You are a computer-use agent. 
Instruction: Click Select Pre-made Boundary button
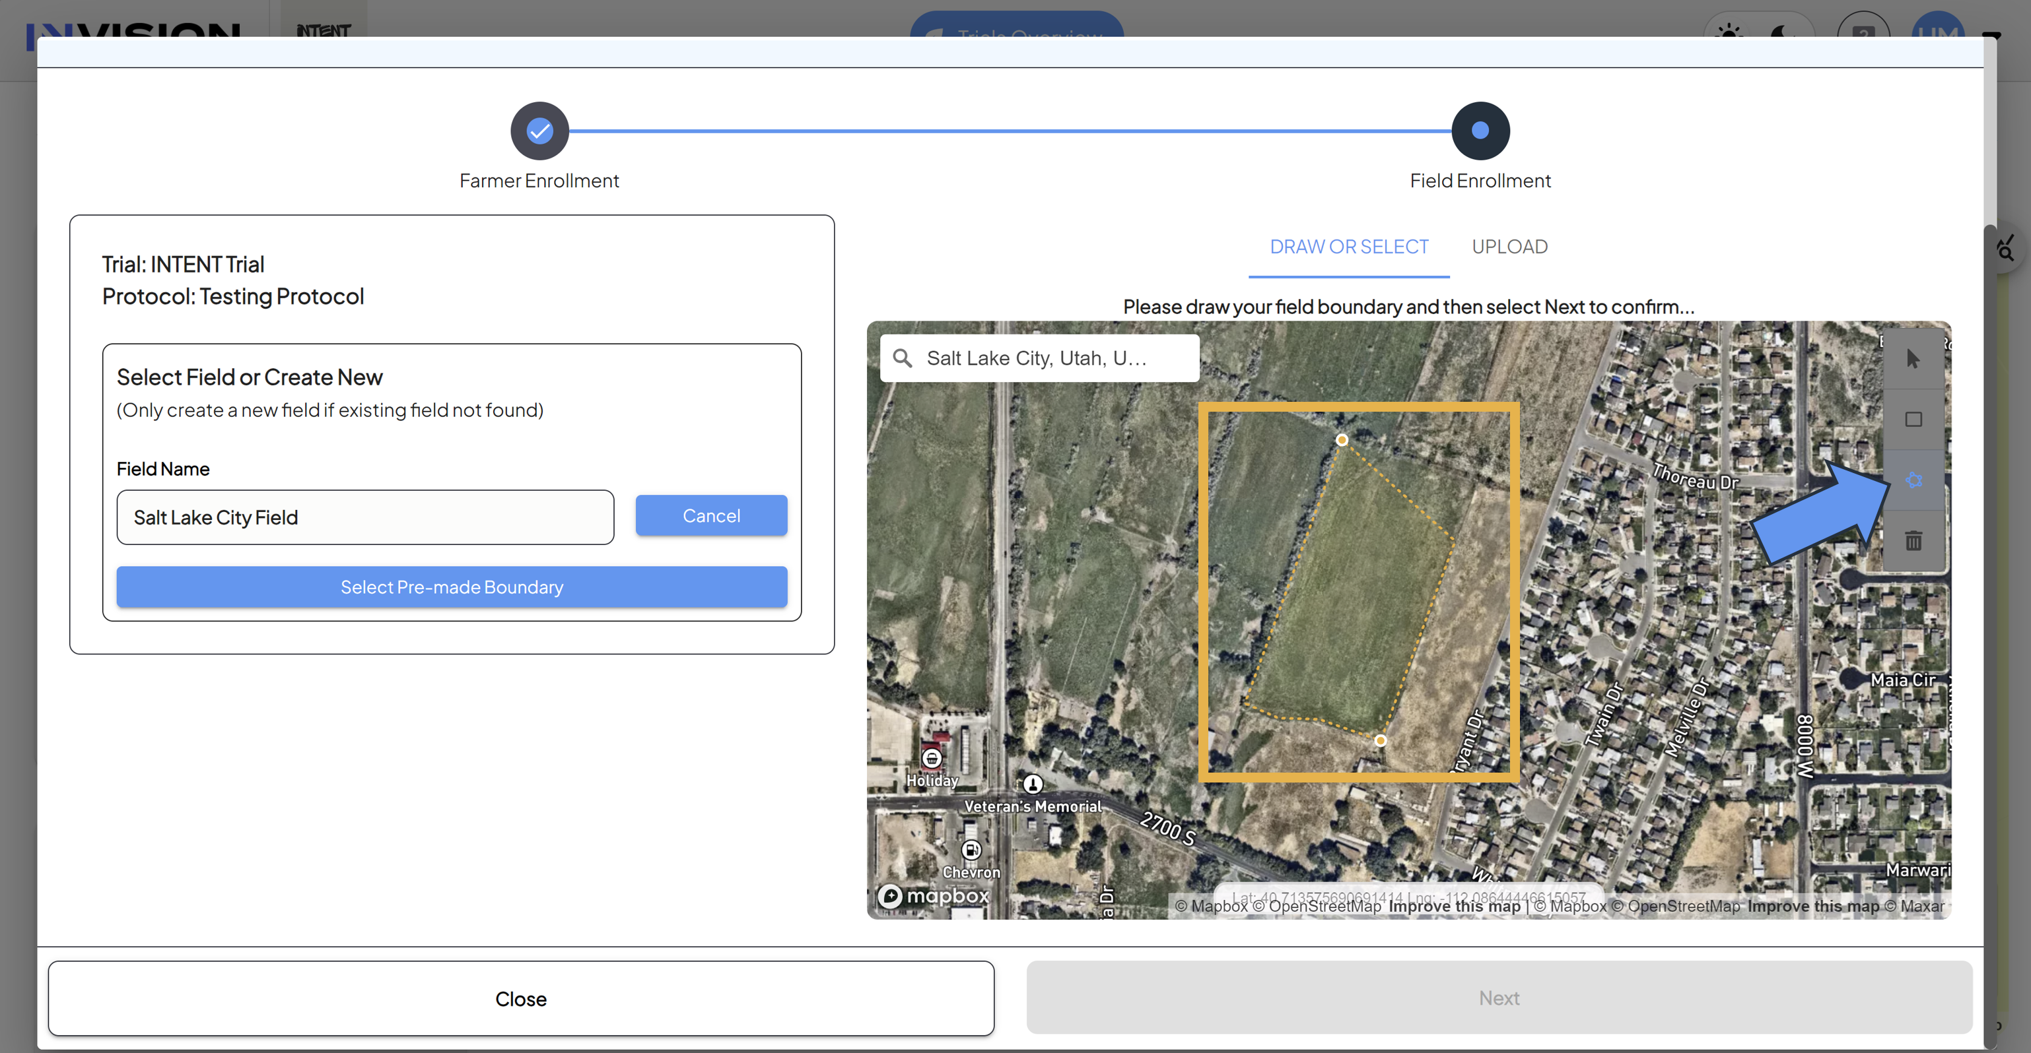pyautogui.click(x=452, y=587)
